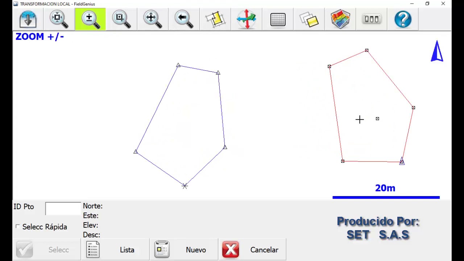Click the Este: coordinate label

(x=91, y=216)
